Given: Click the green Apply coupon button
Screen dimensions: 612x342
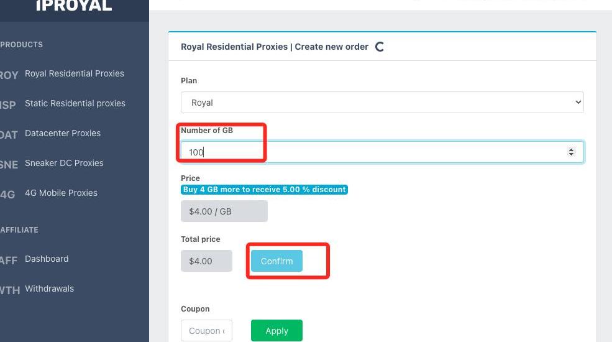Looking at the screenshot, I should [276, 331].
